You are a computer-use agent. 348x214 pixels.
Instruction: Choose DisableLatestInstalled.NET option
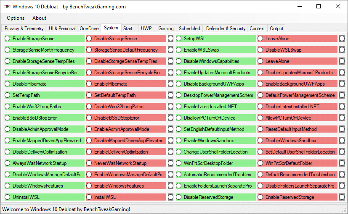[x=298, y=107]
